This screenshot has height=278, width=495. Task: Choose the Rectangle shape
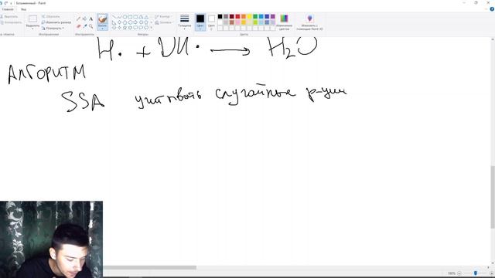click(x=130, y=17)
